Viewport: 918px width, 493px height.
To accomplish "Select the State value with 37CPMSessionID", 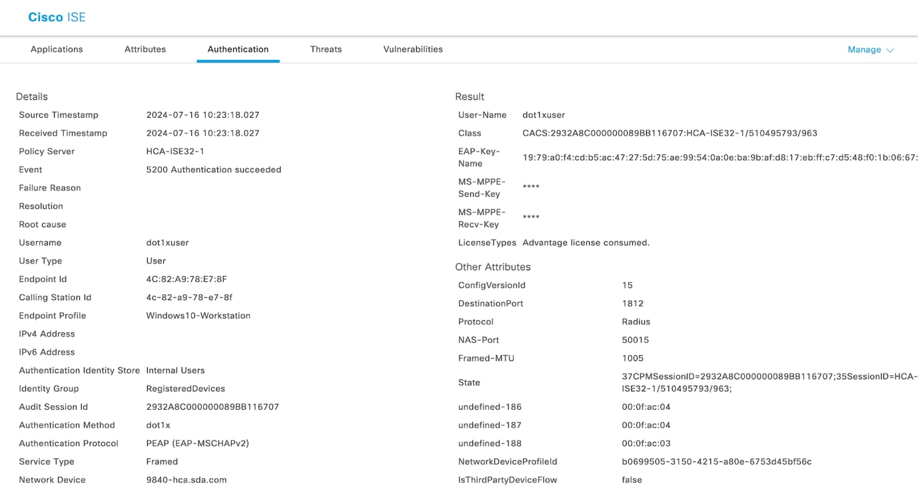I will pyautogui.click(x=769, y=383).
